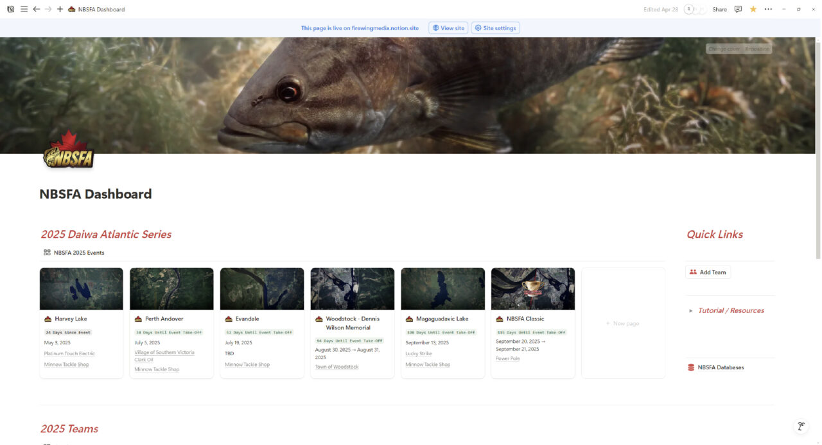
Task: Add a New page to events gallery
Action: point(622,323)
